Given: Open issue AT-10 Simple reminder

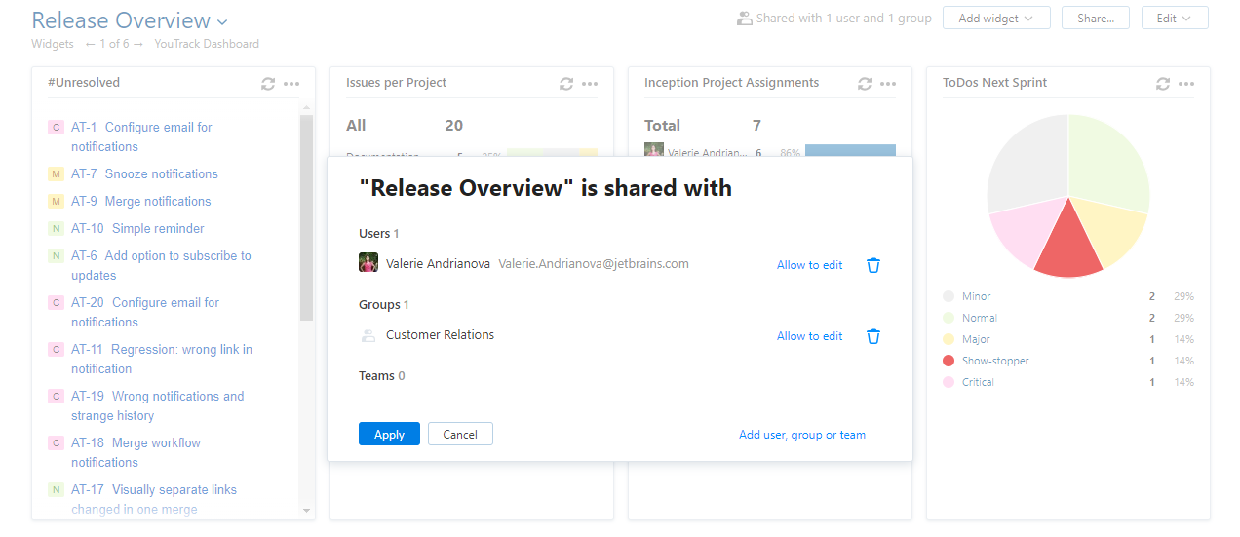Looking at the screenshot, I should point(137,228).
